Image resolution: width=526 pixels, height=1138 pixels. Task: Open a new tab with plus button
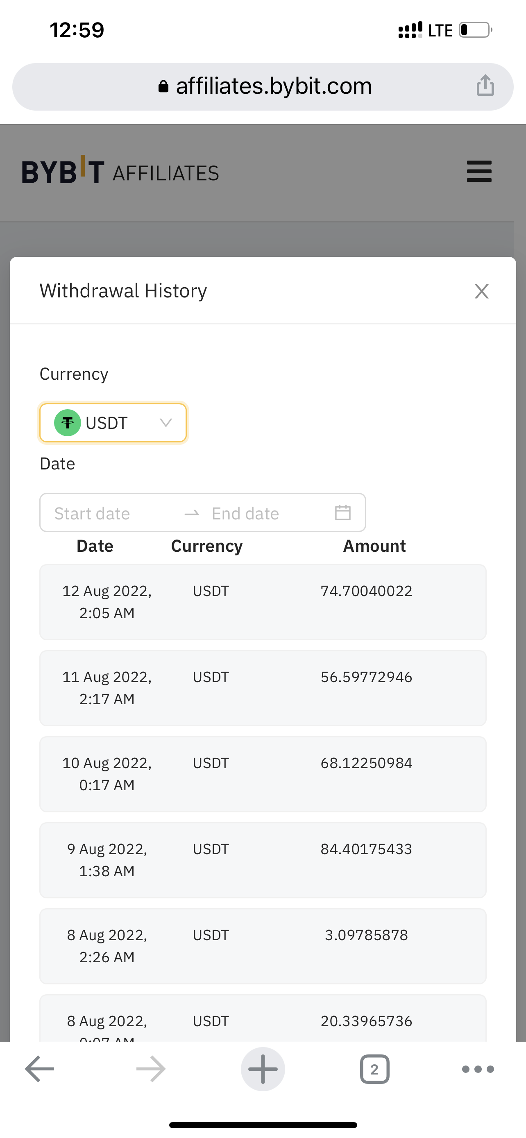tap(263, 1069)
